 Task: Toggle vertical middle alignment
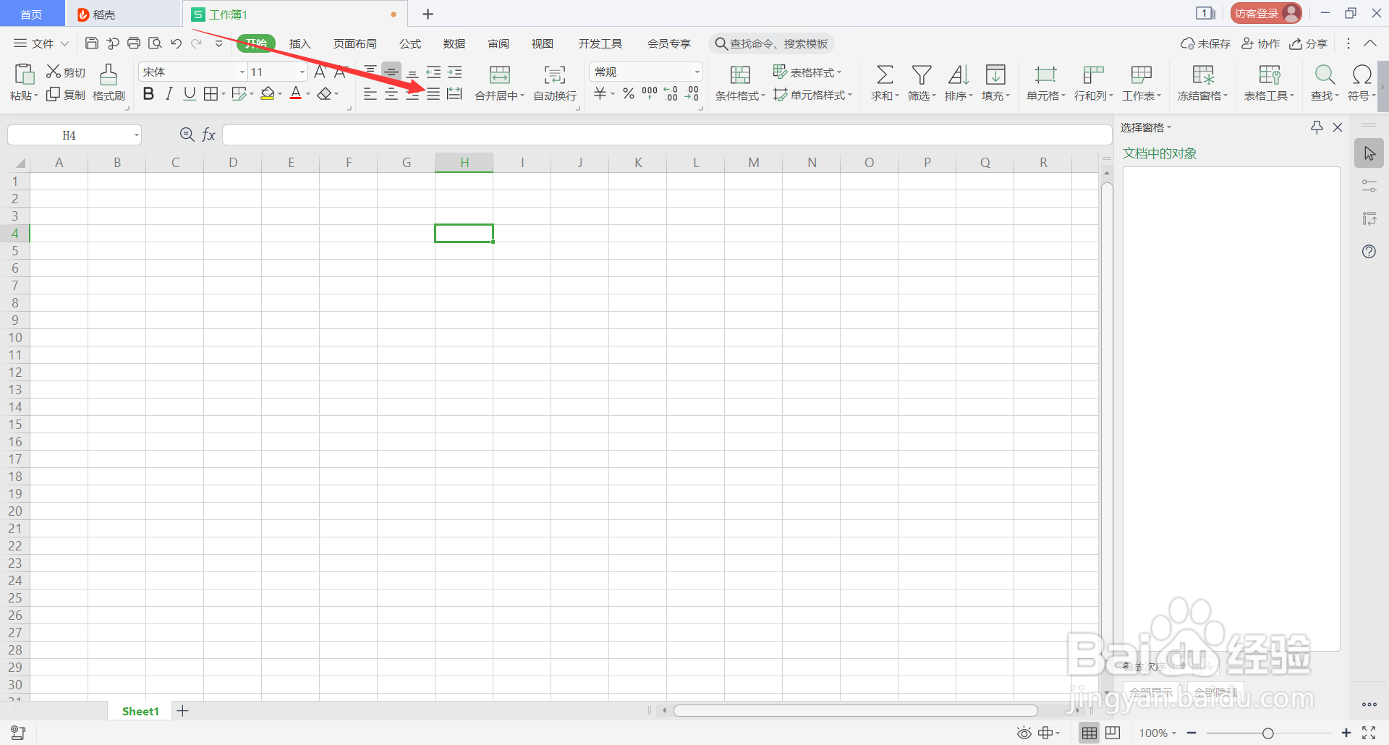391,71
